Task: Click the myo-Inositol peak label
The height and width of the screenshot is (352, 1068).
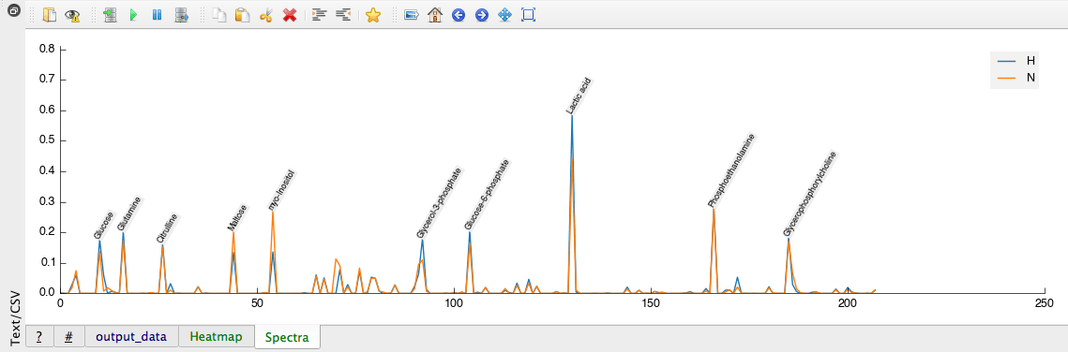Action: [280, 190]
